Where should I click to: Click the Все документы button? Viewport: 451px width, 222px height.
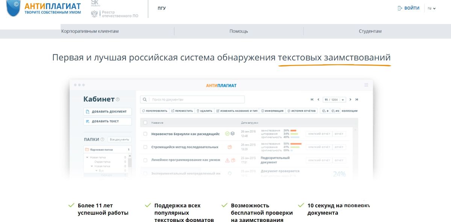click(120, 139)
